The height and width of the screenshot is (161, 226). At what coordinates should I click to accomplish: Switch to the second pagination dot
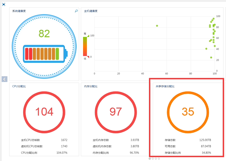tap(153, 158)
